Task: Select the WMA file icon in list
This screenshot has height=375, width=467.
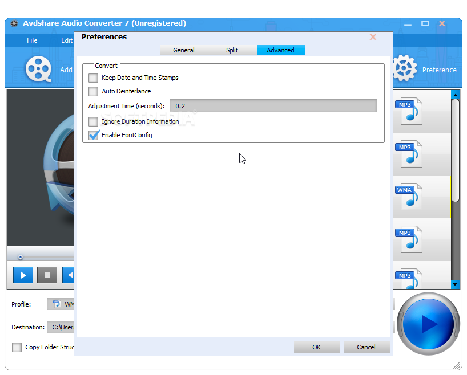Action: pyautogui.click(x=409, y=197)
